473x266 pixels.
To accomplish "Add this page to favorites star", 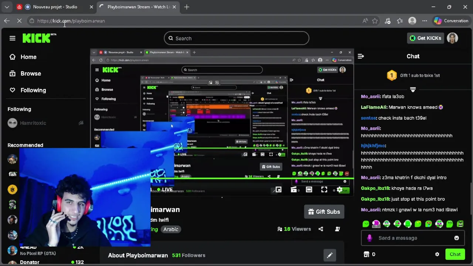I will pyautogui.click(x=375, y=21).
